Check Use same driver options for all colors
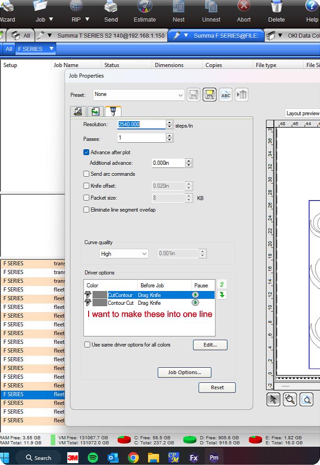Viewport: 320px width, 465px height. pos(87,345)
